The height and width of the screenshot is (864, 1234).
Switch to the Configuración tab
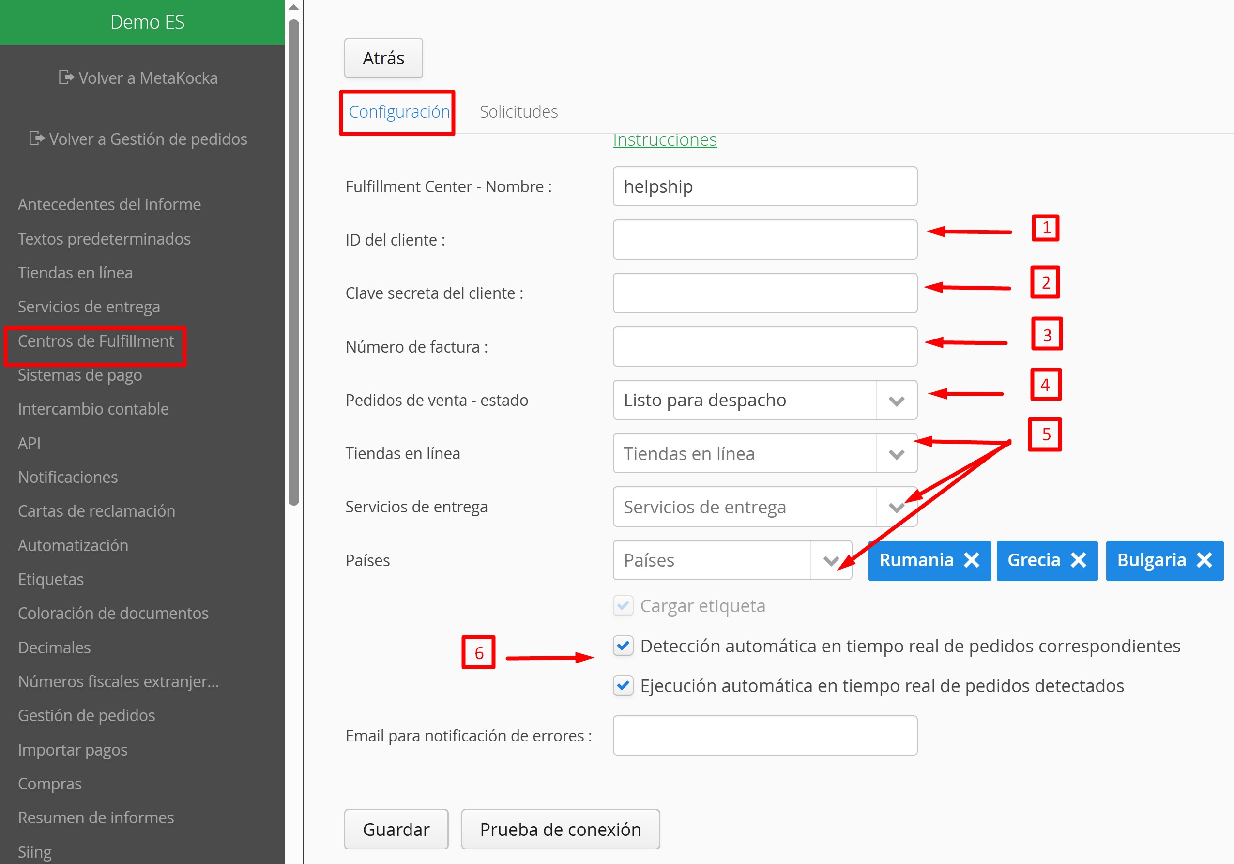click(399, 112)
